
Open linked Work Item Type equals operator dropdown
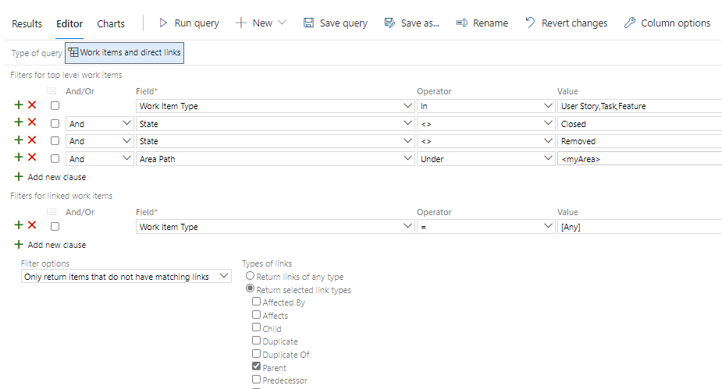[x=486, y=227]
